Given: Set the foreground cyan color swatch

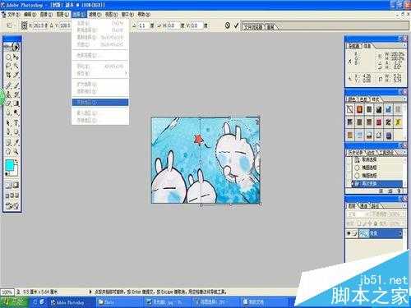Looking at the screenshot, I should (10, 165).
